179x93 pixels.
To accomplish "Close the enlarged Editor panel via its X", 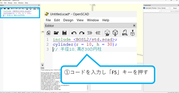I will point(134,26).
